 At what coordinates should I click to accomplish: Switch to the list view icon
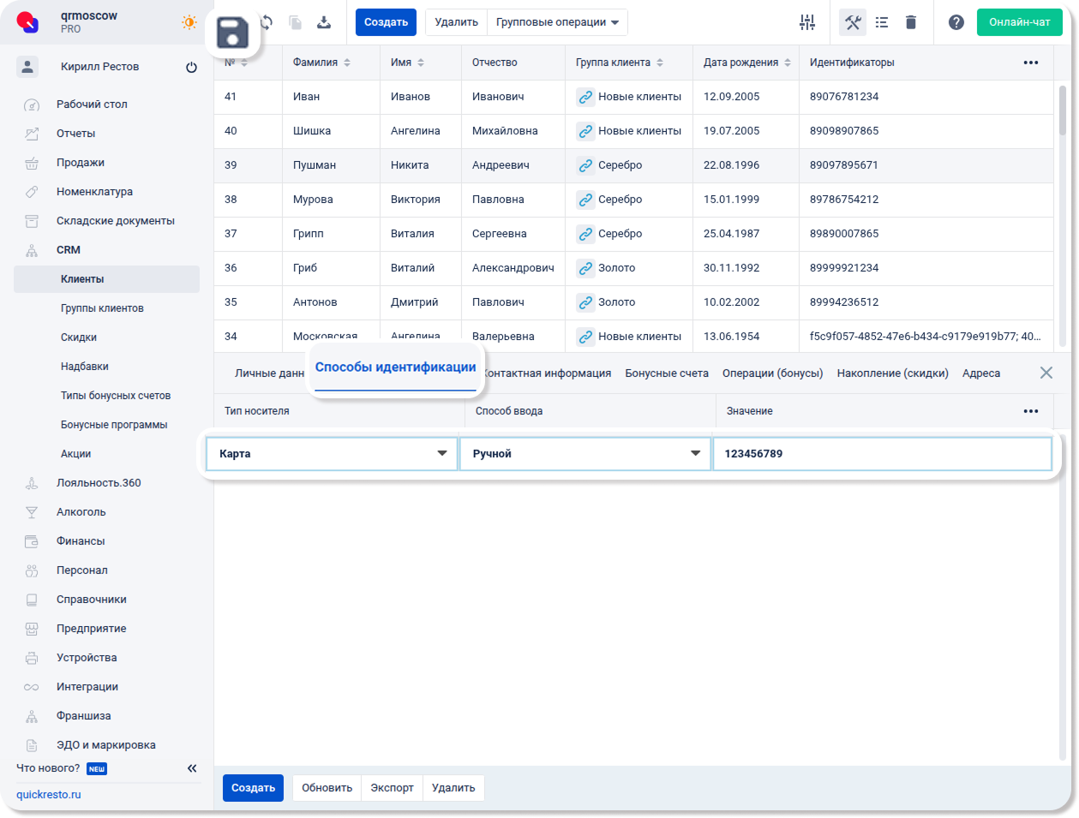[x=882, y=22]
